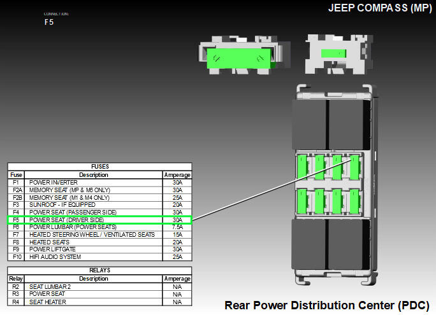Viewport: 436px width, 315px height.
Task: Click fuse label F6
Action: click(x=16, y=227)
